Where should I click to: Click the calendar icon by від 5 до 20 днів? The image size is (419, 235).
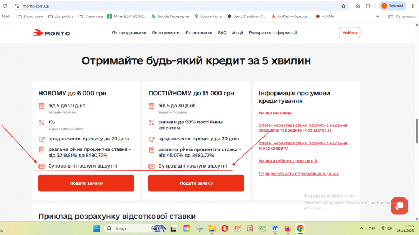pyautogui.click(x=41, y=106)
